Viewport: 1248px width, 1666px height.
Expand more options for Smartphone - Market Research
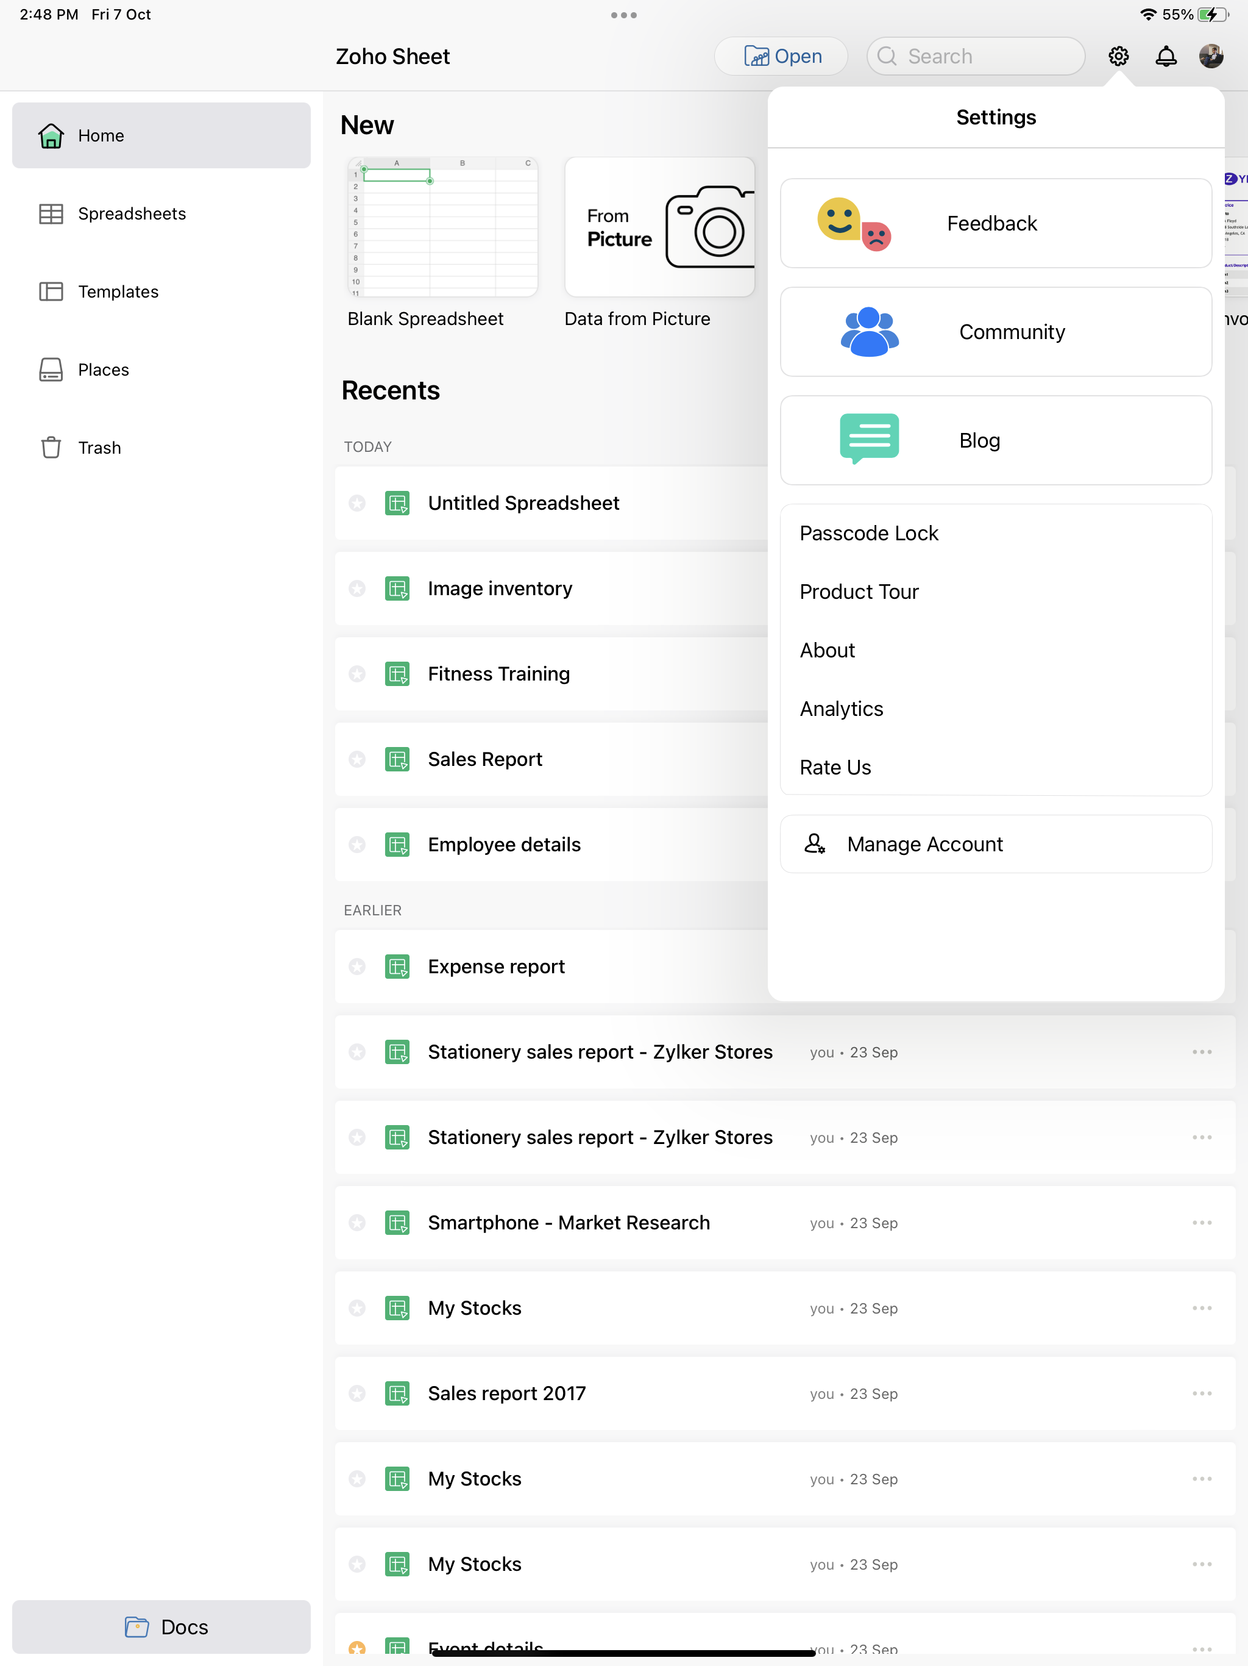coord(1201,1223)
